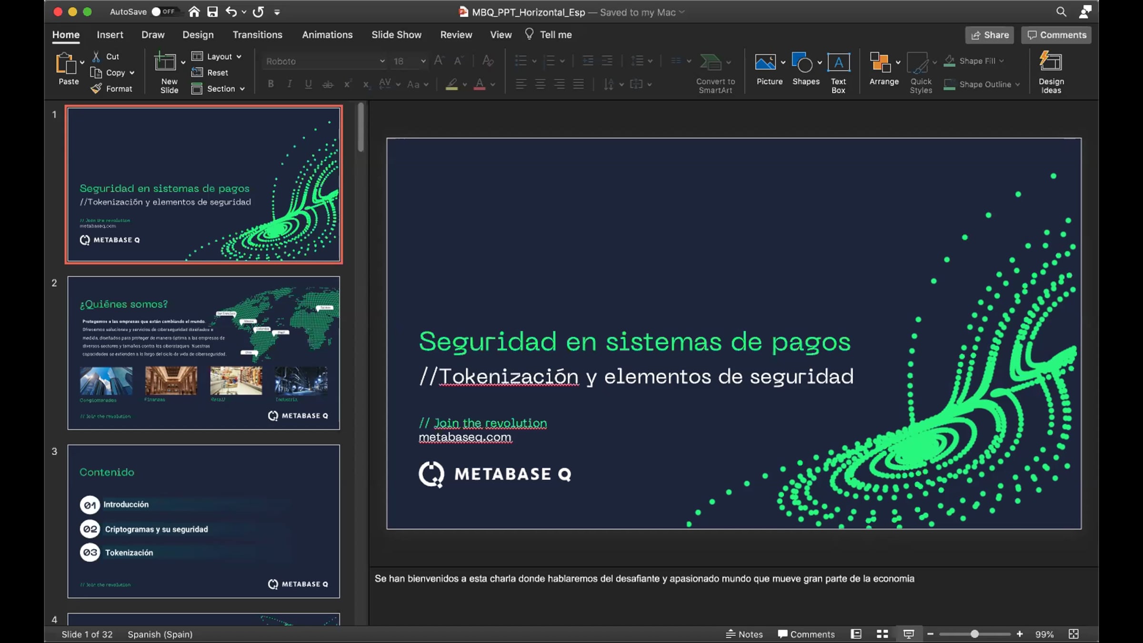The height and width of the screenshot is (643, 1143).
Task: Toggle underline formatting
Action: coord(308,84)
